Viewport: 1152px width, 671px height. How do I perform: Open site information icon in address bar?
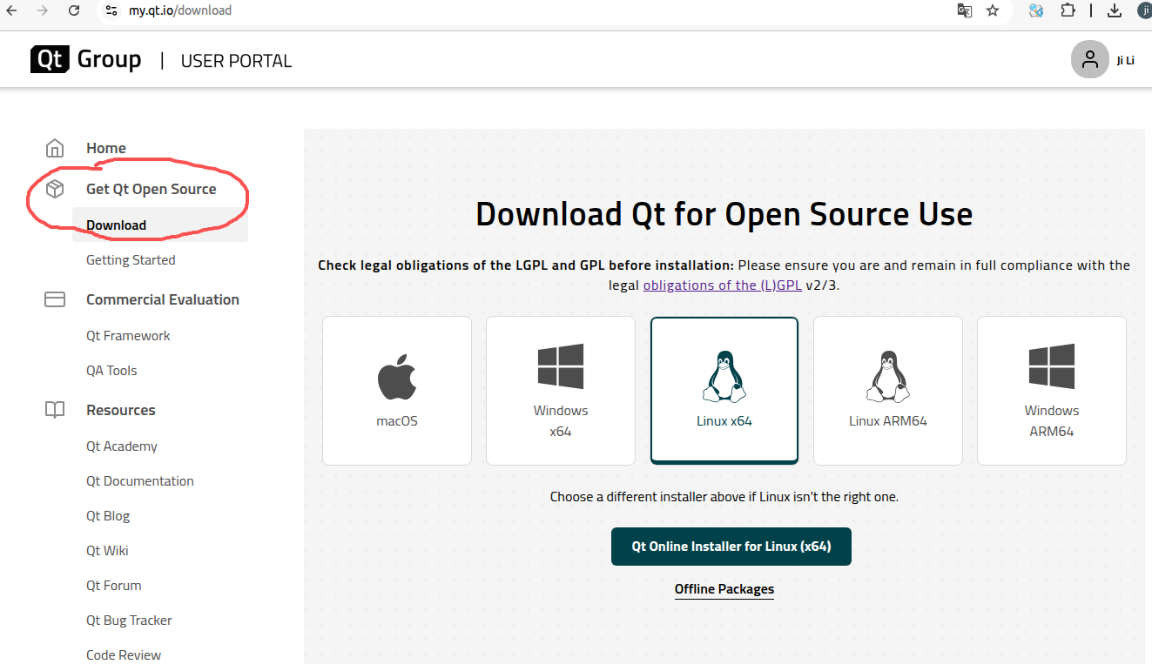[x=111, y=10]
